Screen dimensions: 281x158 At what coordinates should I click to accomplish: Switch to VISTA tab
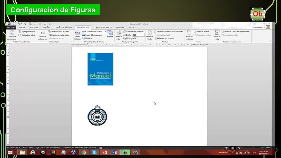pyautogui.click(x=131, y=28)
